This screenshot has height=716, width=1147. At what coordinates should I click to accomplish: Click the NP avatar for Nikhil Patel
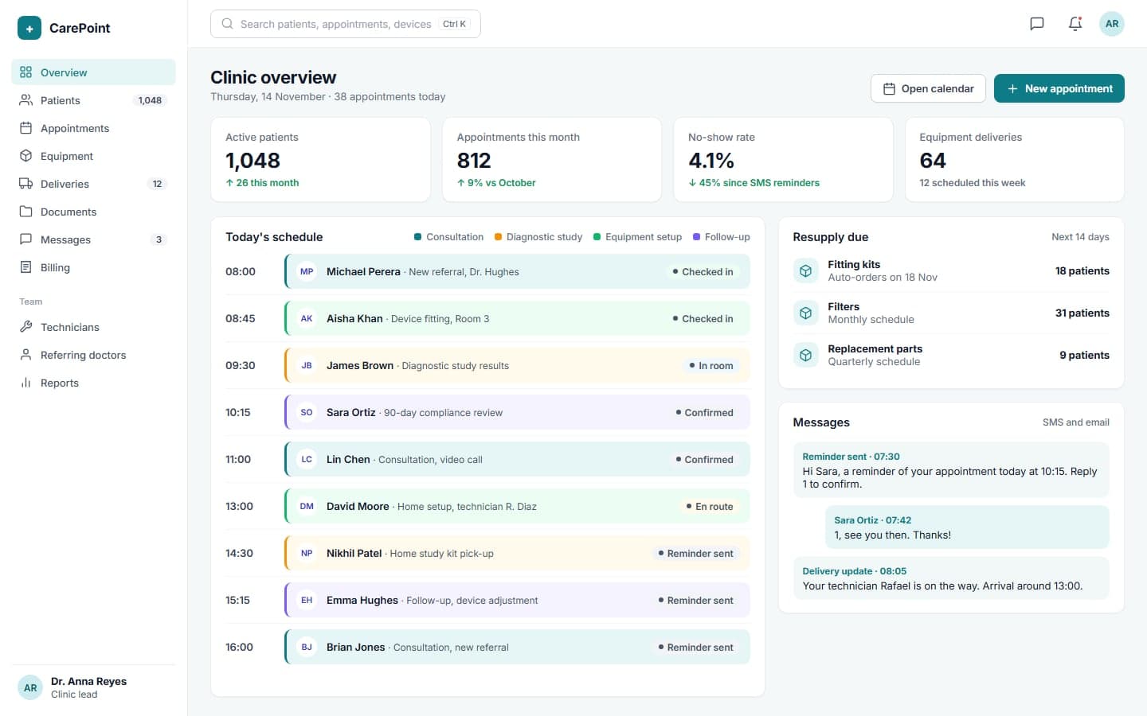click(307, 553)
